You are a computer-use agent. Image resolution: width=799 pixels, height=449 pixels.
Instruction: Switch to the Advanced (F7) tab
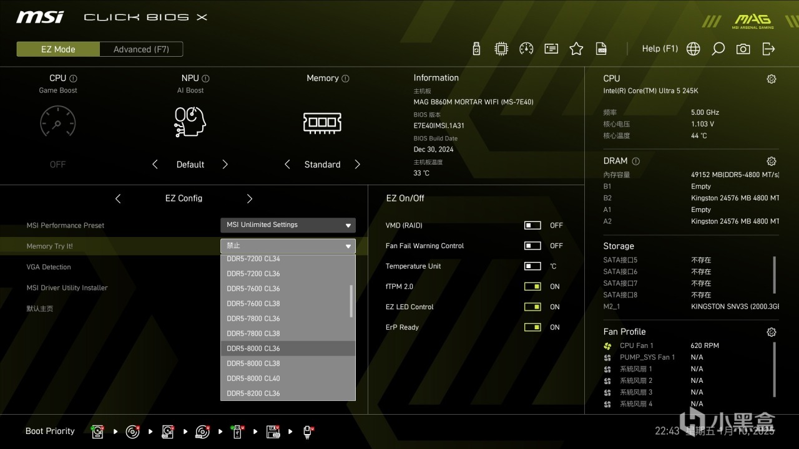point(141,49)
